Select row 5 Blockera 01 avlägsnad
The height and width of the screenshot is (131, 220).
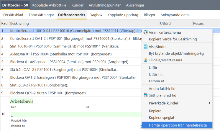coord(70,62)
